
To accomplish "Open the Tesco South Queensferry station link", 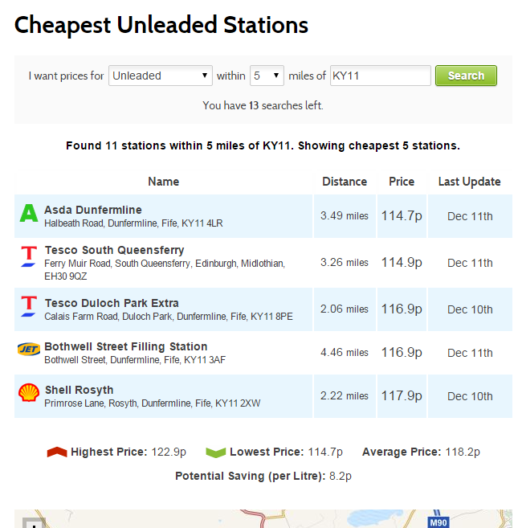I will tap(114, 250).
